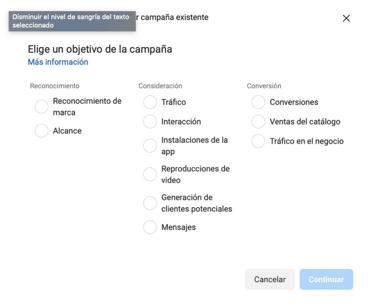Open the Más información link

(58, 62)
